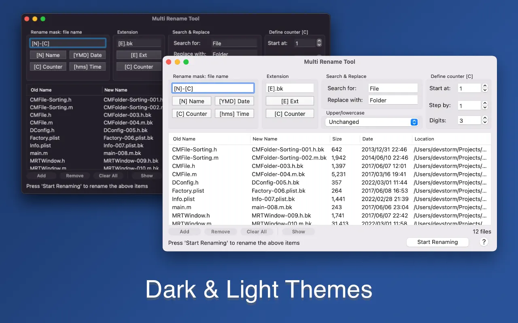Click the Step by value field

[x=469, y=105]
